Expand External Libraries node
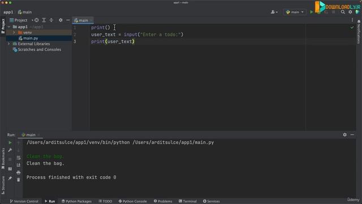Screen dimensions: 362x204 9,44
